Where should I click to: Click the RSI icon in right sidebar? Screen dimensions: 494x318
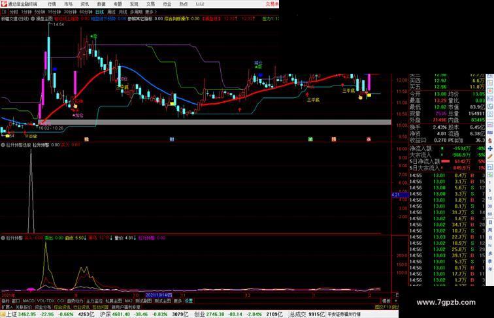[x=490, y=133]
